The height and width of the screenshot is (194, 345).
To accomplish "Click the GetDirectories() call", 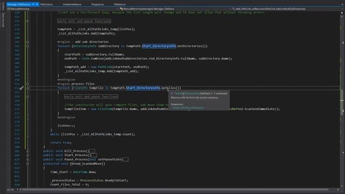I will coord(192,46).
